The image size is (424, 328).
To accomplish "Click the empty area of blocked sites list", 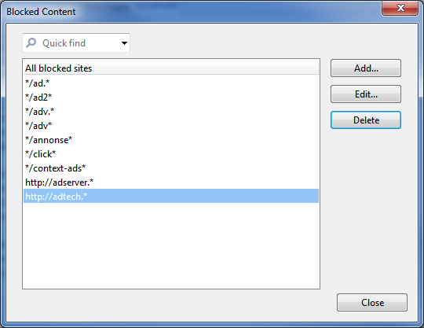I will (171, 245).
